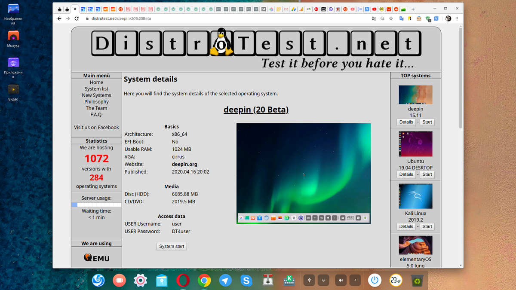Click the Server usage progress bar
516x290 pixels.
(96, 205)
